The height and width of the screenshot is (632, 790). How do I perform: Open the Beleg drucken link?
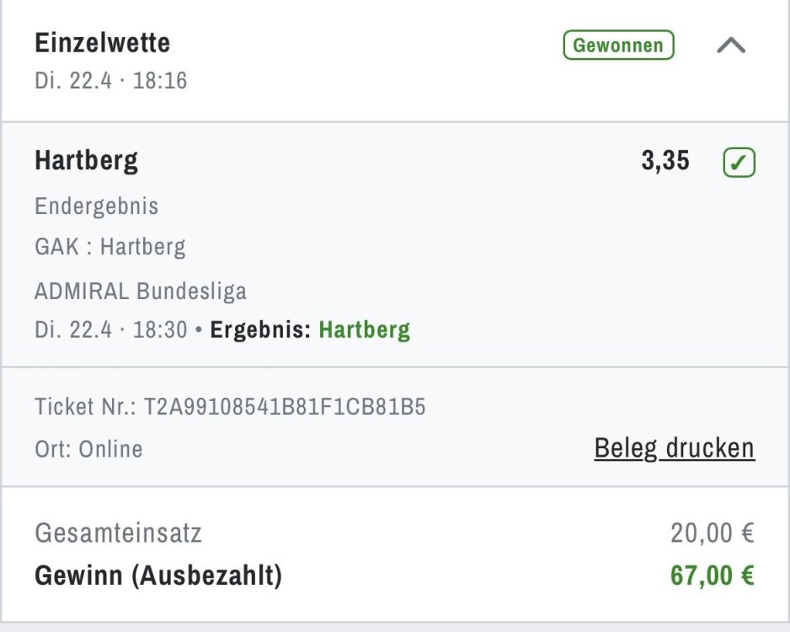(x=674, y=447)
